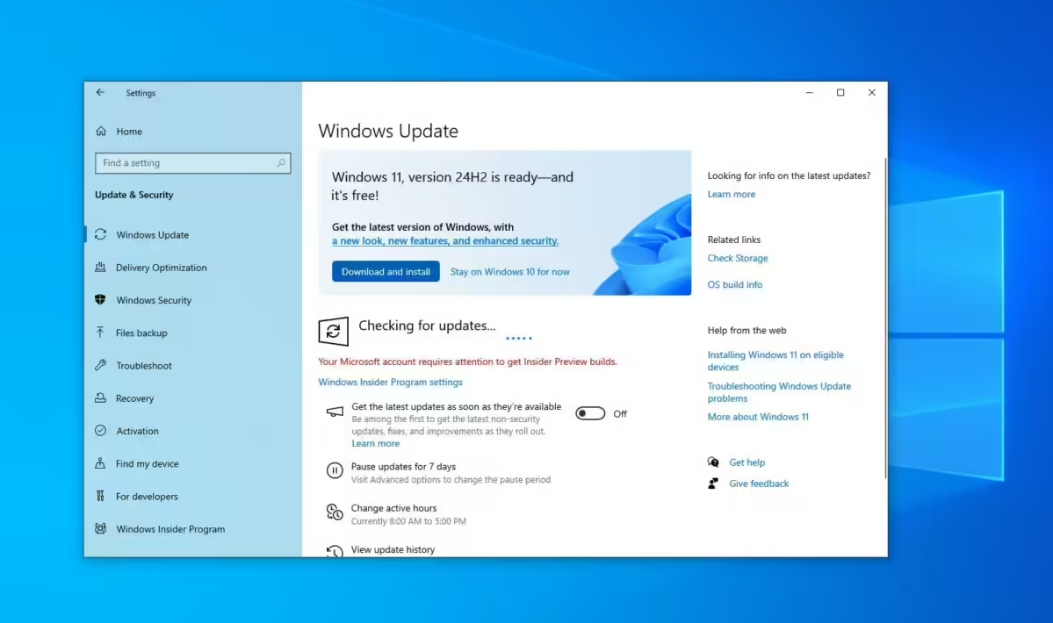
Task: Click Learn more under latest updates toggle
Action: (x=375, y=443)
